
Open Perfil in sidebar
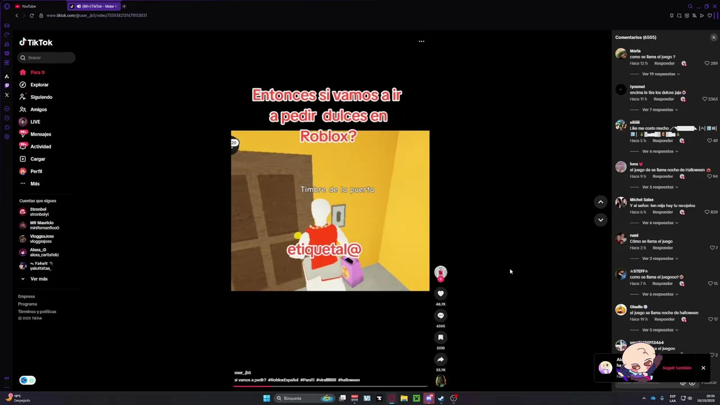click(x=36, y=172)
